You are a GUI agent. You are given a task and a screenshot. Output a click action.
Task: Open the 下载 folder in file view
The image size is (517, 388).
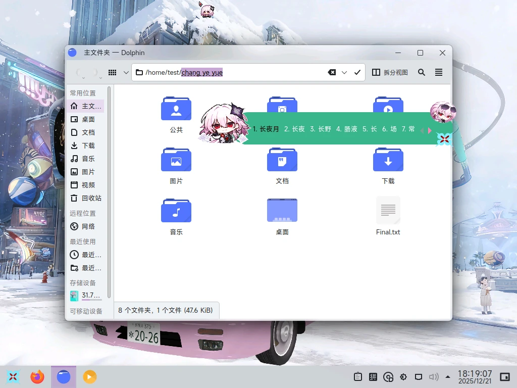[388, 166]
